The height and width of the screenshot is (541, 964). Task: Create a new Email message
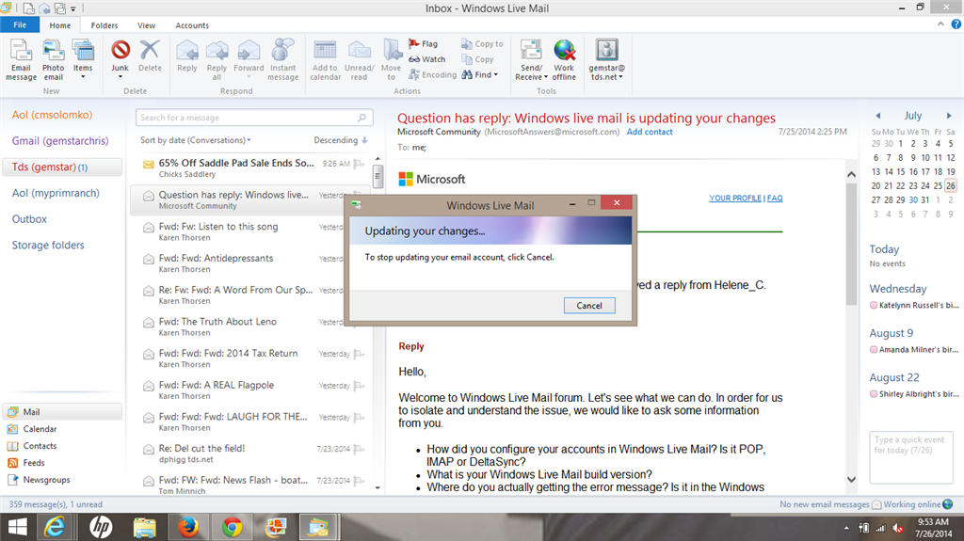tap(21, 59)
